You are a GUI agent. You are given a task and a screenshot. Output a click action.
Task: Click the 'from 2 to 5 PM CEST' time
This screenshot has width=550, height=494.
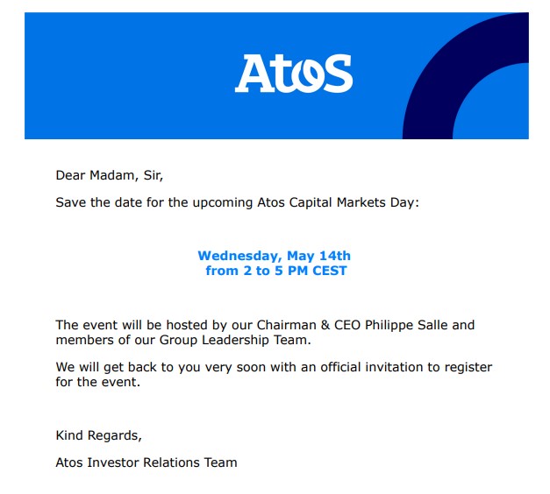pyautogui.click(x=276, y=271)
